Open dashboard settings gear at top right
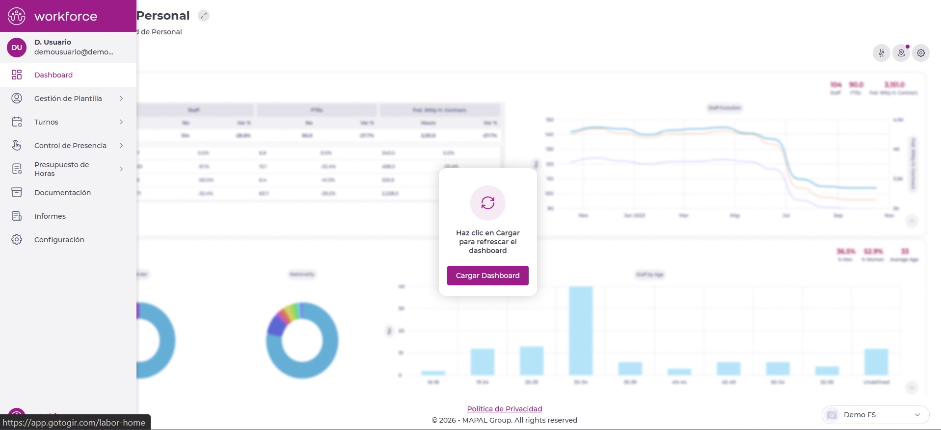Image resolution: width=941 pixels, height=430 pixels. coord(920,53)
